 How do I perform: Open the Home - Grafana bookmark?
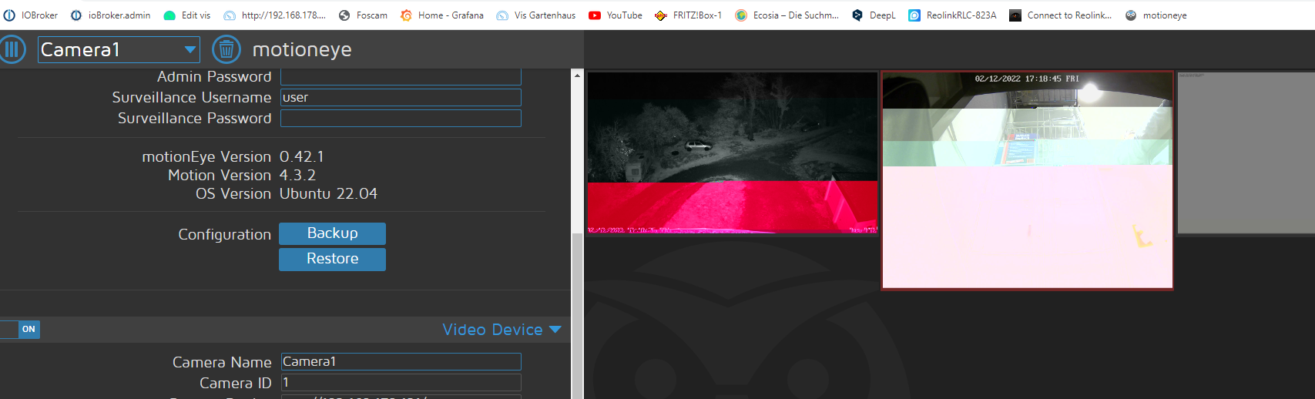[442, 15]
